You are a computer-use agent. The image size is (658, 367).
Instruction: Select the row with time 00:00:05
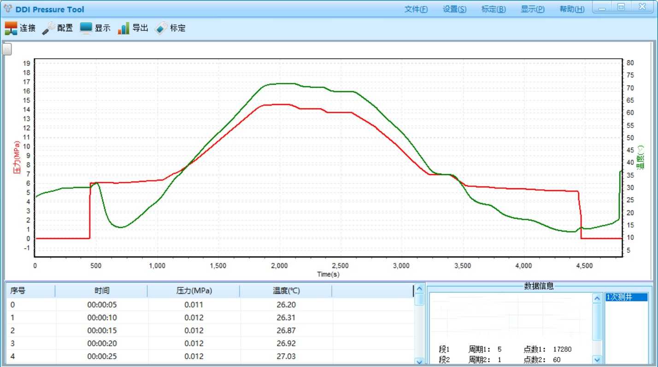210,305
